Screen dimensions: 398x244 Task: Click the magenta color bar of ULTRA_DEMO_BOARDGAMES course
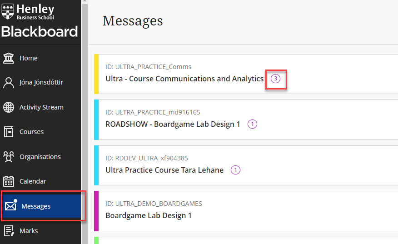[x=96, y=211]
